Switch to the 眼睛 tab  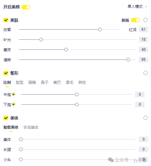[x=32, y=82]
